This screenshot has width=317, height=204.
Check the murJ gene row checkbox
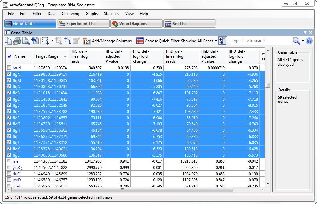9,68
